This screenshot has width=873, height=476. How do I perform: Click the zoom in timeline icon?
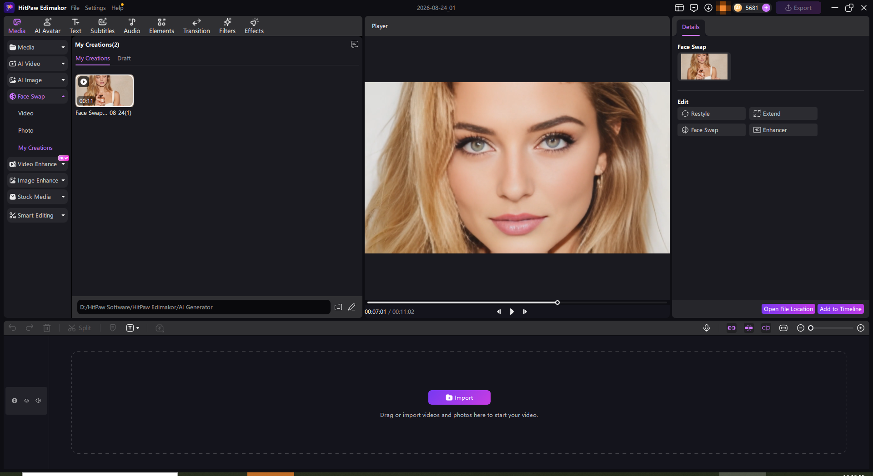pos(861,328)
